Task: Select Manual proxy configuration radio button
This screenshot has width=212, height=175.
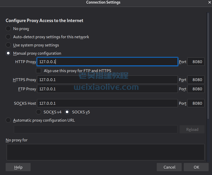Action: [x=8, y=53]
